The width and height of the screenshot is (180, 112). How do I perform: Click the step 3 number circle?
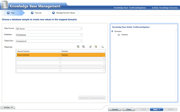coord(53,13)
